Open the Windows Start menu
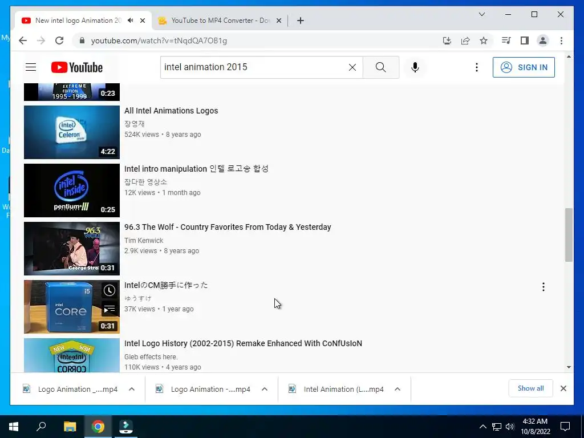Image resolution: width=584 pixels, height=438 pixels. pos(14,427)
